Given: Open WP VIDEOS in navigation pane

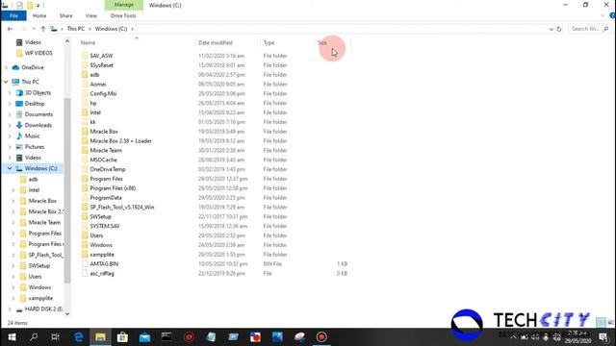Looking at the screenshot, I should pos(38,53).
